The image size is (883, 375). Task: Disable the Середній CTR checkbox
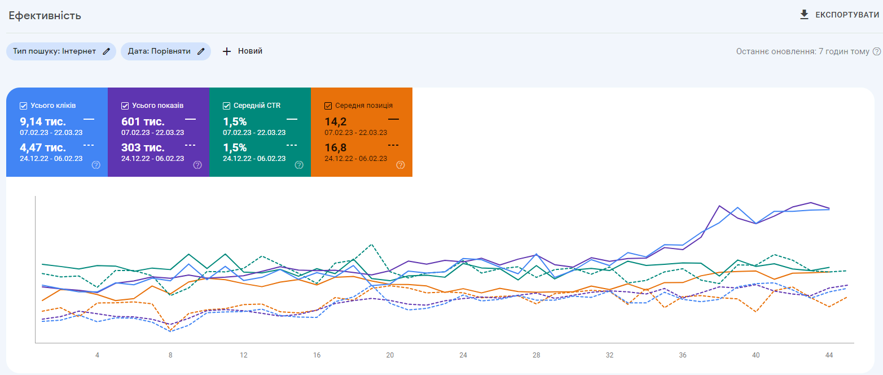(x=226, y=106)
